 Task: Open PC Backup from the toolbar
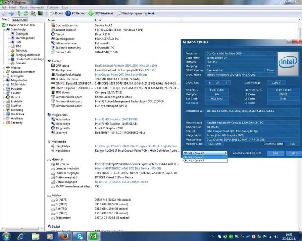[75, 13]
